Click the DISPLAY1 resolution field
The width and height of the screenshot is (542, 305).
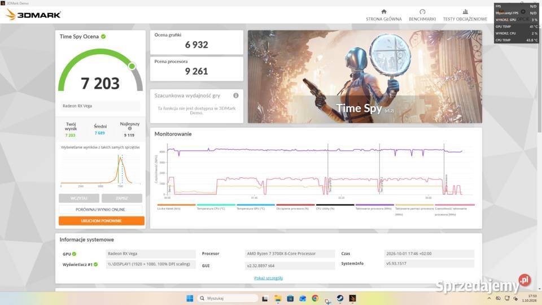click(x=150, y=264)
